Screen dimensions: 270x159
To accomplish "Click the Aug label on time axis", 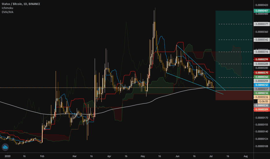I will 246,156.
